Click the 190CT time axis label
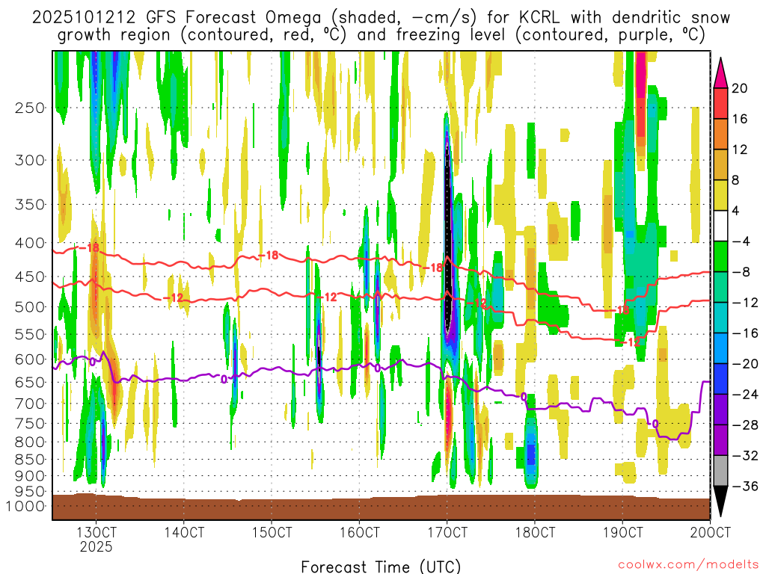Screen dimensions: 766x574 click(622, 532)
